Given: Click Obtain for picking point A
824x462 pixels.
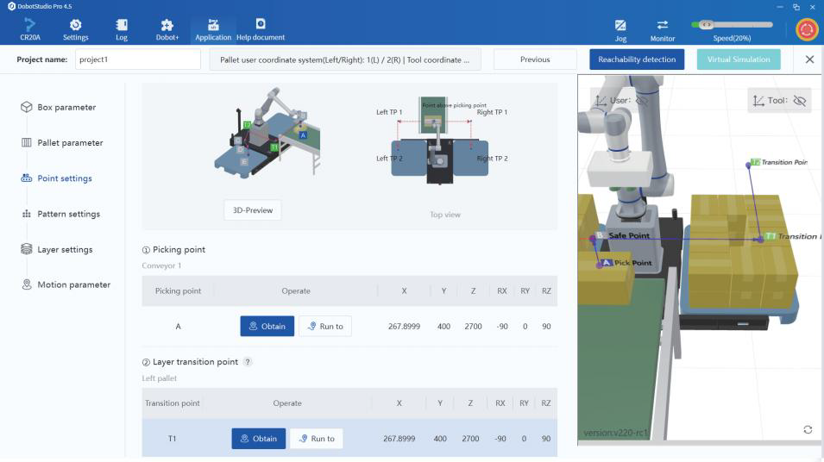Looking at the screenshot, I should click(267, 327).
